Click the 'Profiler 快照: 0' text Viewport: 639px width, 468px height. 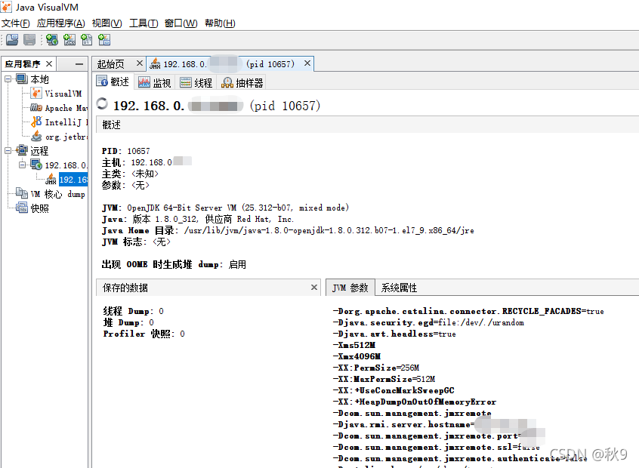click(x=144, y=334)
